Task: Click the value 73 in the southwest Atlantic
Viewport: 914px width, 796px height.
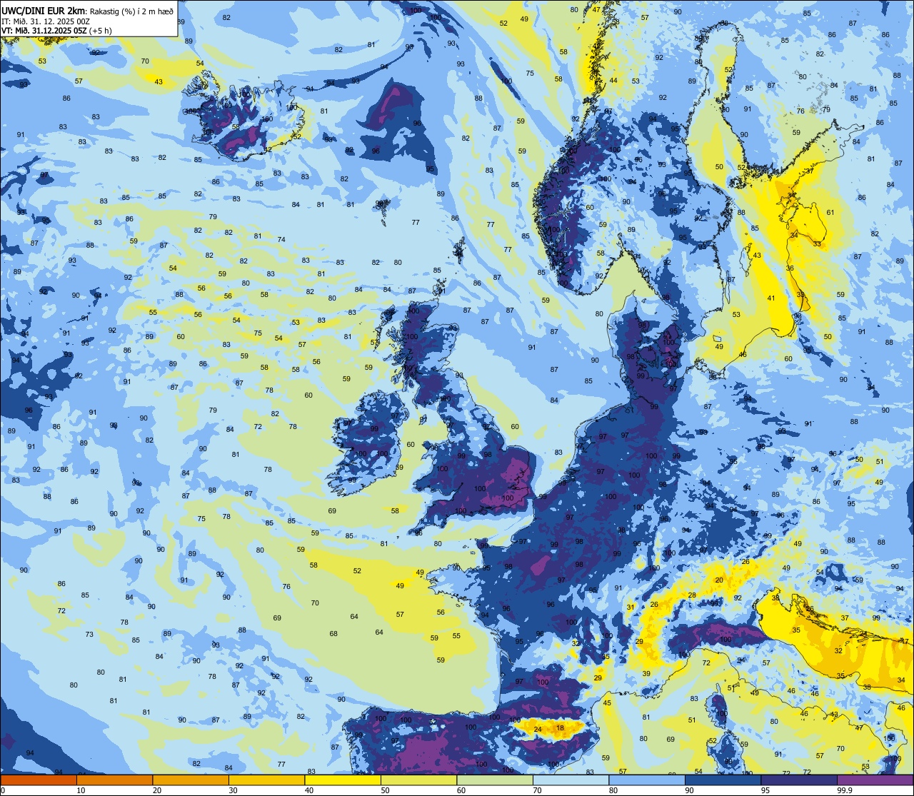Action: (x=89, y=635)
